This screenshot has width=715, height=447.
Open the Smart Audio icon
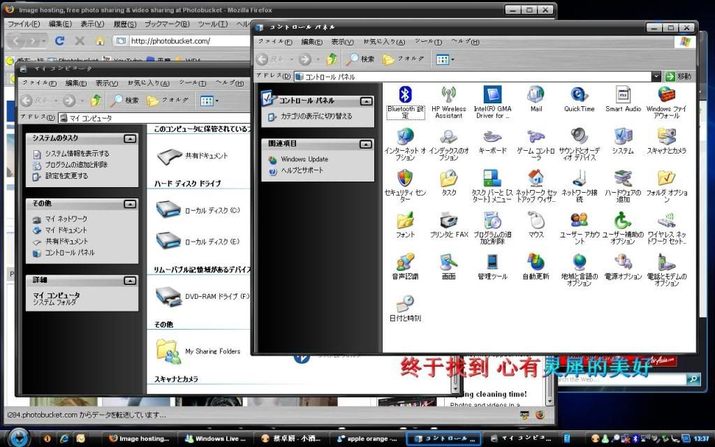[623, 95]
